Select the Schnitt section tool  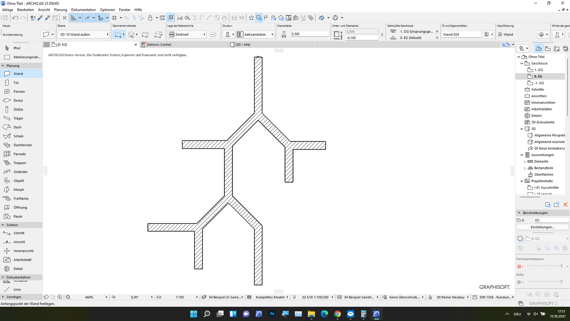(x=21, y=233)
